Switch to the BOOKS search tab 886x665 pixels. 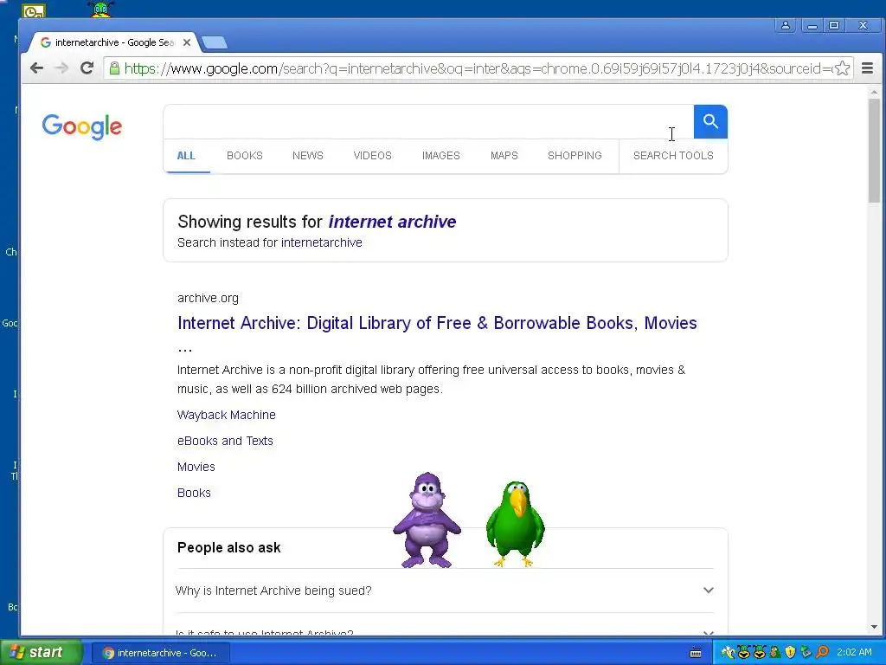245,156
